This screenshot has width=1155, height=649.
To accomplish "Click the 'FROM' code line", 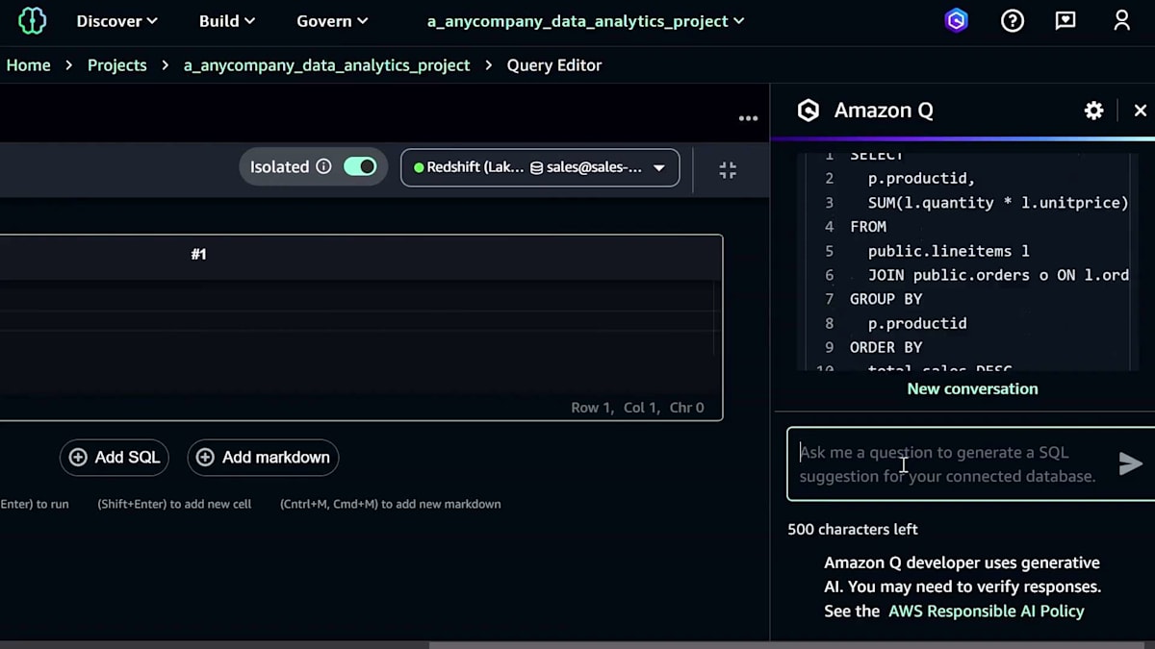I will (x=868, y=227).
